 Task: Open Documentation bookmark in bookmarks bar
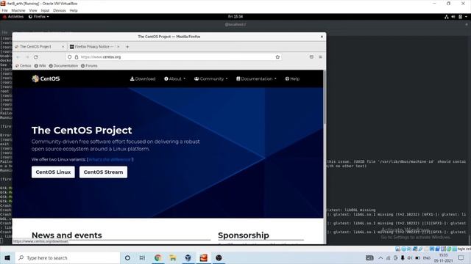point(63,65)
